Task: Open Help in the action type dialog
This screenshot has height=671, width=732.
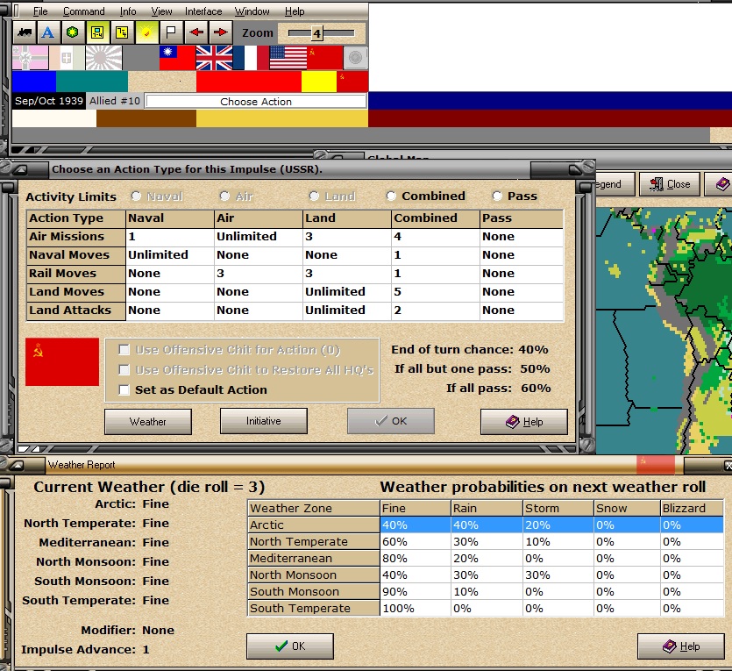Action: (523, 422)
